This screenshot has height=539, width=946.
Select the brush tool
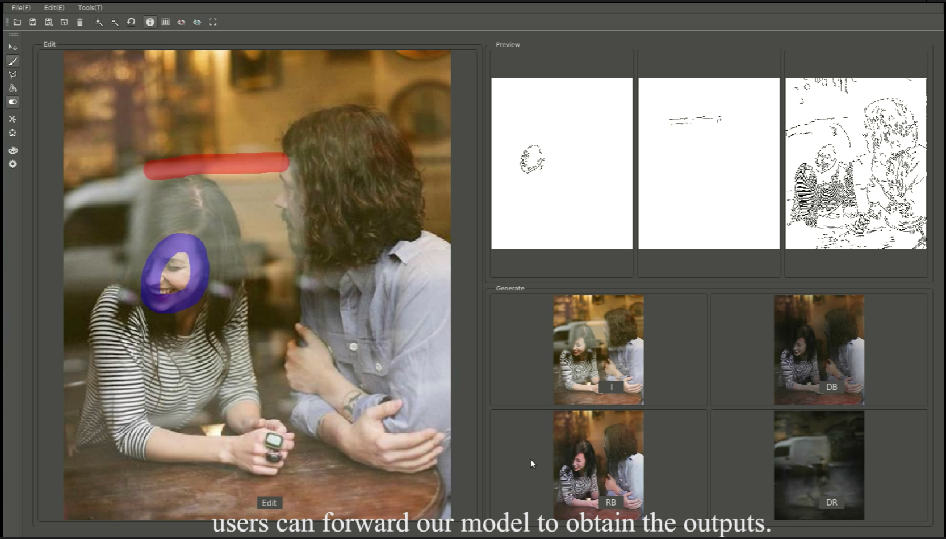[x=12, y=61]
